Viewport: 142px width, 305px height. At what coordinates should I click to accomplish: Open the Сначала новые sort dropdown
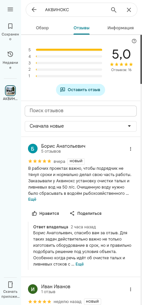coord(81,126)
